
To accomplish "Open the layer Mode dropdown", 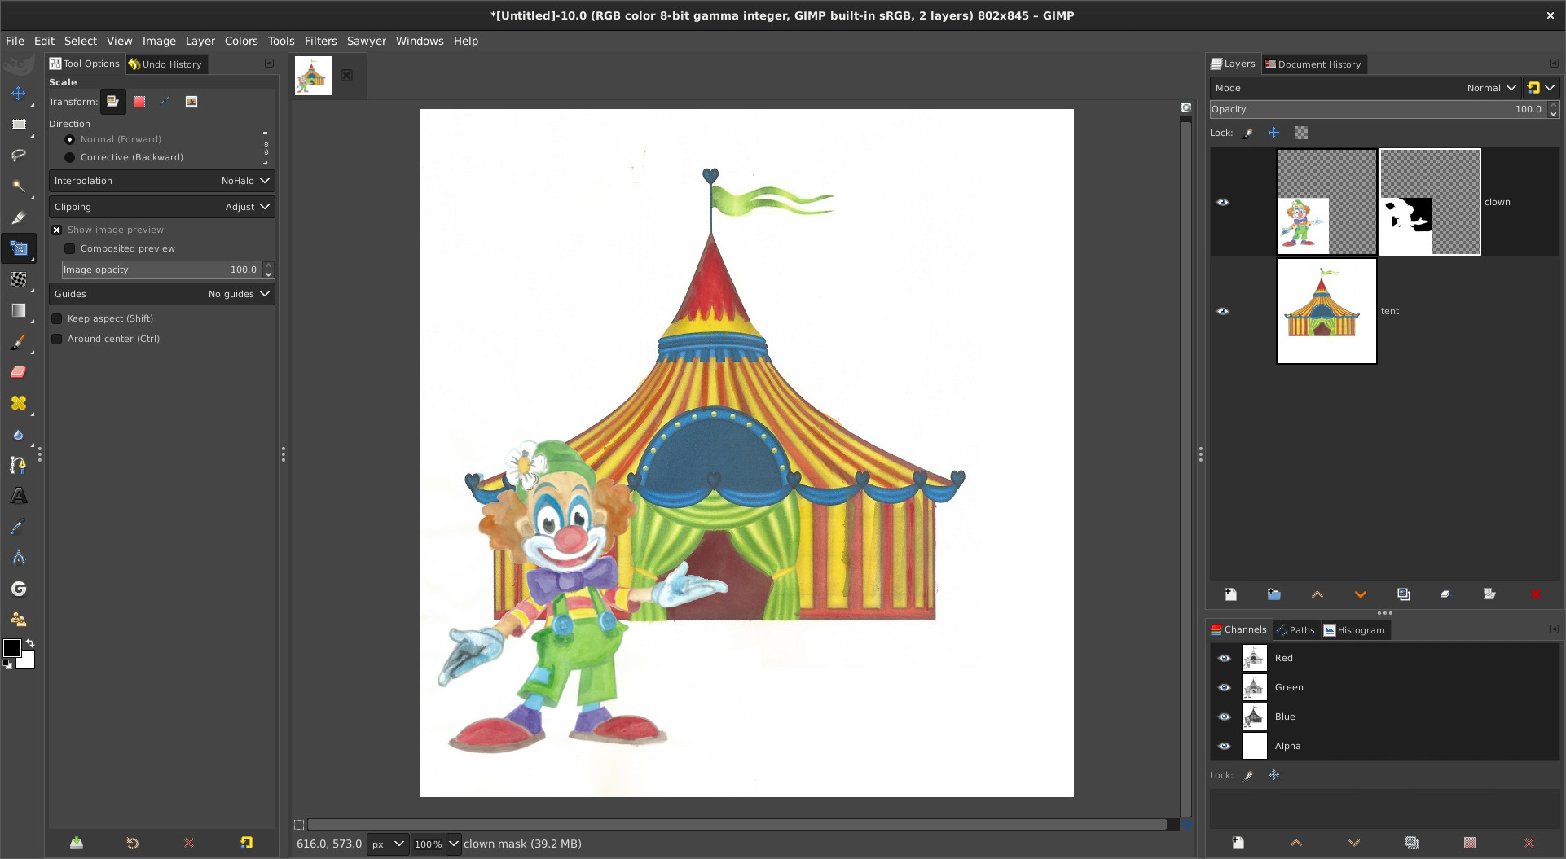I will tap(1365, 88).
